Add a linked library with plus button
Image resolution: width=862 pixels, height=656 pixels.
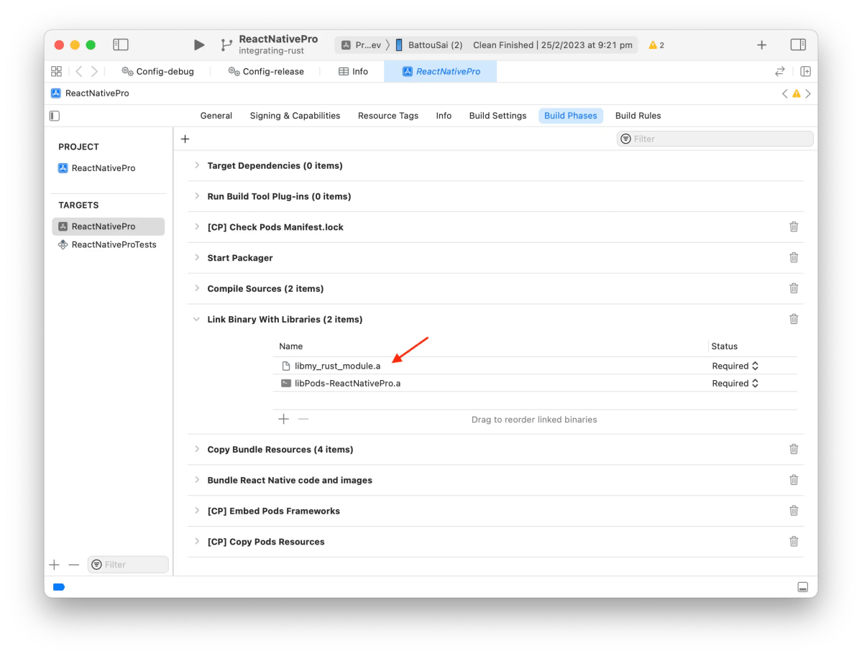click(284, 419)
